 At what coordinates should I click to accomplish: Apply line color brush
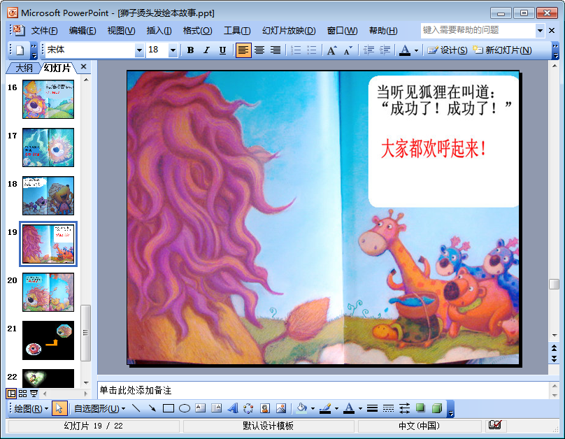325,408
